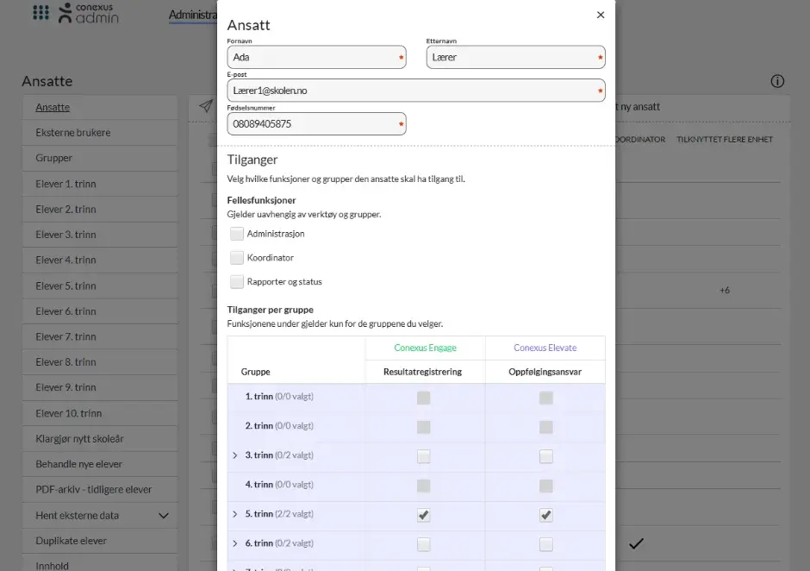This screenshot has height=571, width=810.
Task: Close the Ansatt dialog
Action: click(601, 15)
